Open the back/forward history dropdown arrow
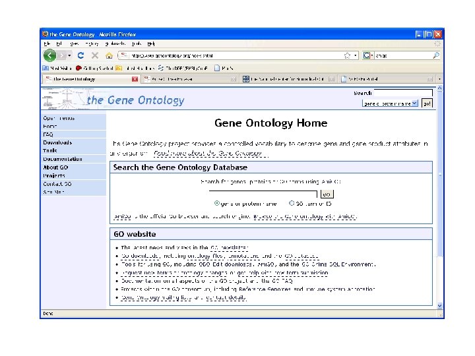 tap(69, 55)
